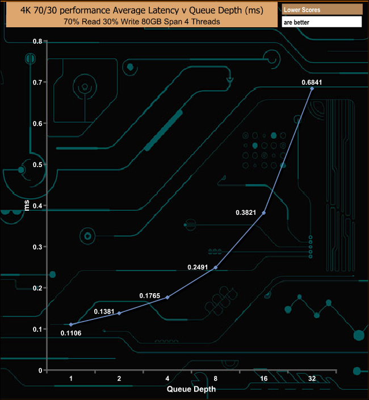This screenshot has width=369, height=400.
Task: Click the data label 0.1765
Action: click(150, 295)
